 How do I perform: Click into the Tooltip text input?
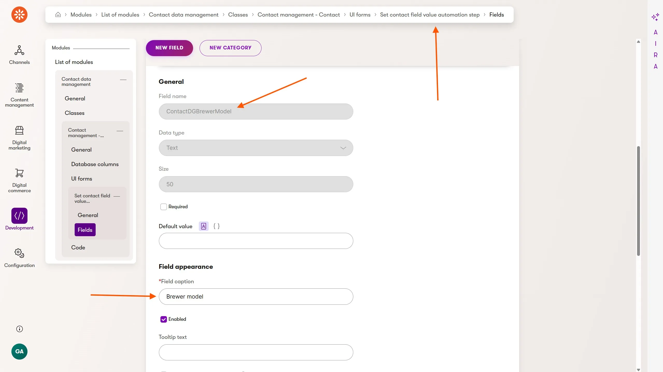coord(256,352)
